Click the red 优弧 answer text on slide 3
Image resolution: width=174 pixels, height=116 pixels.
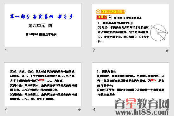click(42, 80)
